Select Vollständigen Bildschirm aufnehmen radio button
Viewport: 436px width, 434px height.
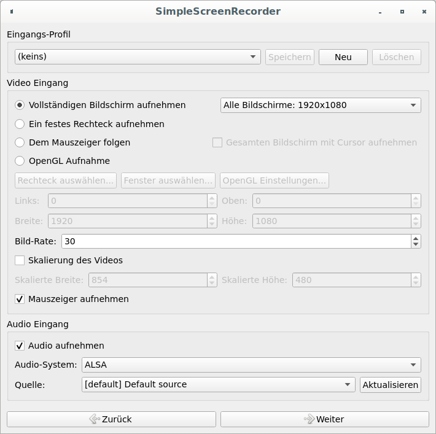[20, 105]
